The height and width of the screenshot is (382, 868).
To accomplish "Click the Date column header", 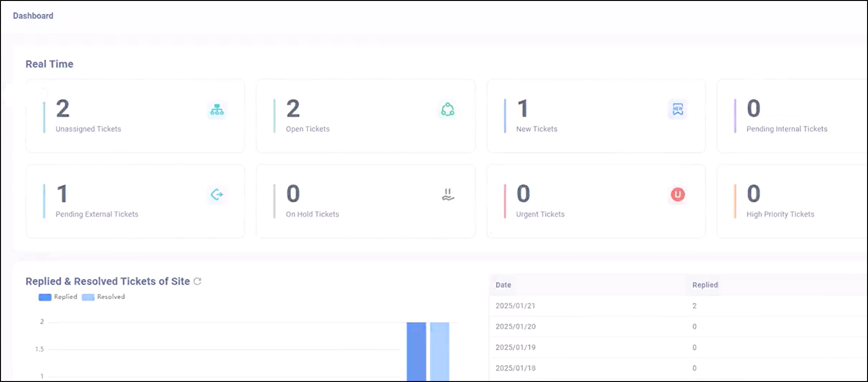I will (x=503, y=285).
